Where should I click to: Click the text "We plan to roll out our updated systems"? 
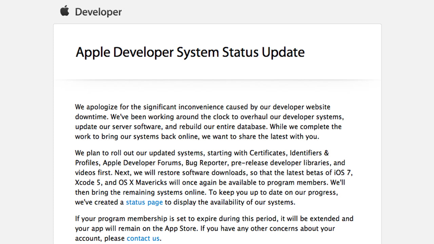(139, 153)
